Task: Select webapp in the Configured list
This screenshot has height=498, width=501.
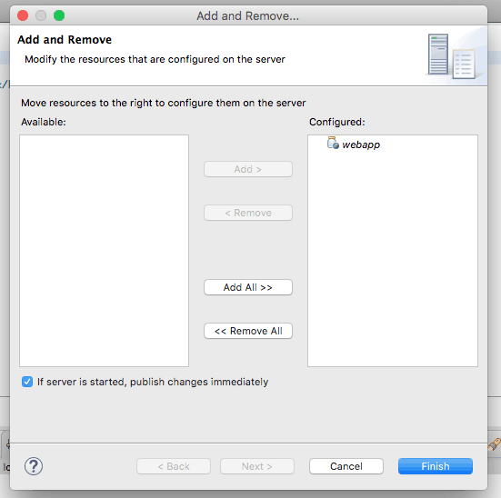Action: (x=361, y=144)
